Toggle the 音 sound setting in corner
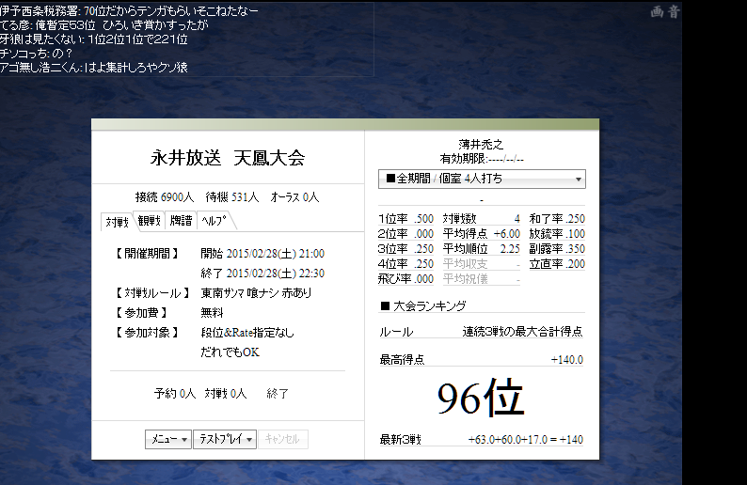The width and height of the screenshot is (747, 485). click(x=674, y=11)
